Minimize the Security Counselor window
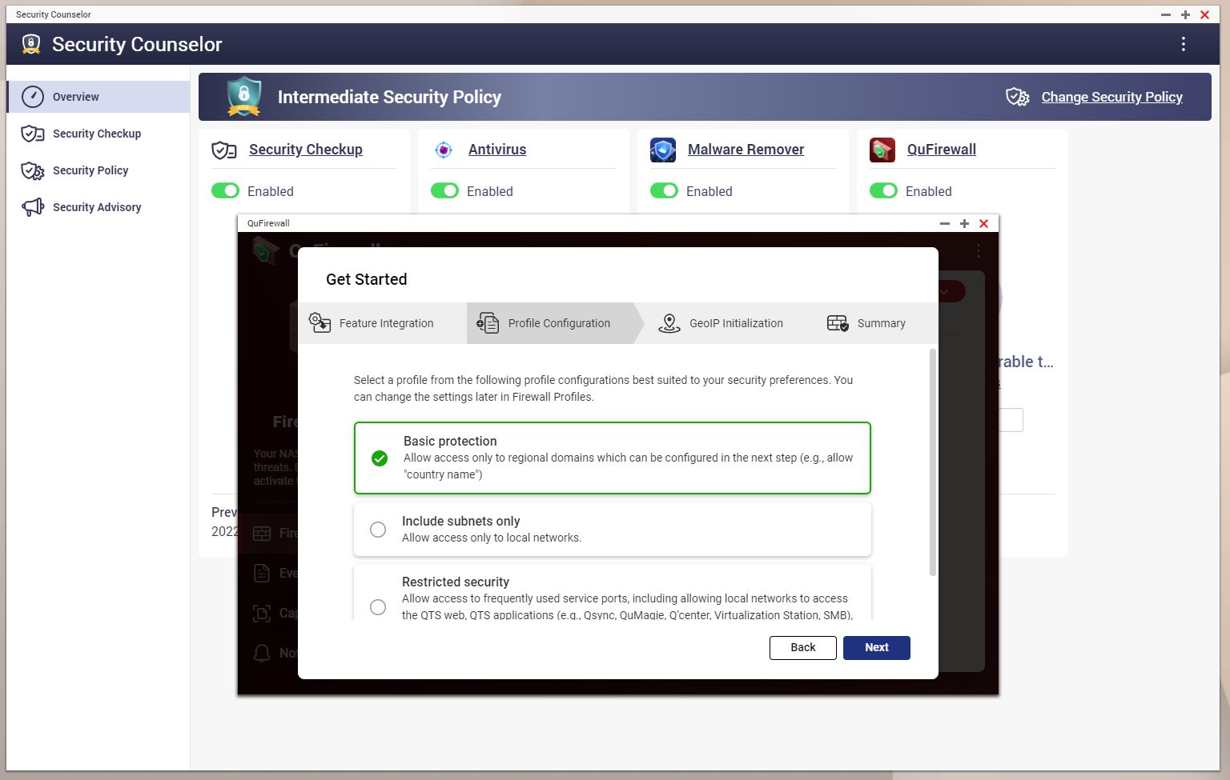 (x=1166, y=14)
